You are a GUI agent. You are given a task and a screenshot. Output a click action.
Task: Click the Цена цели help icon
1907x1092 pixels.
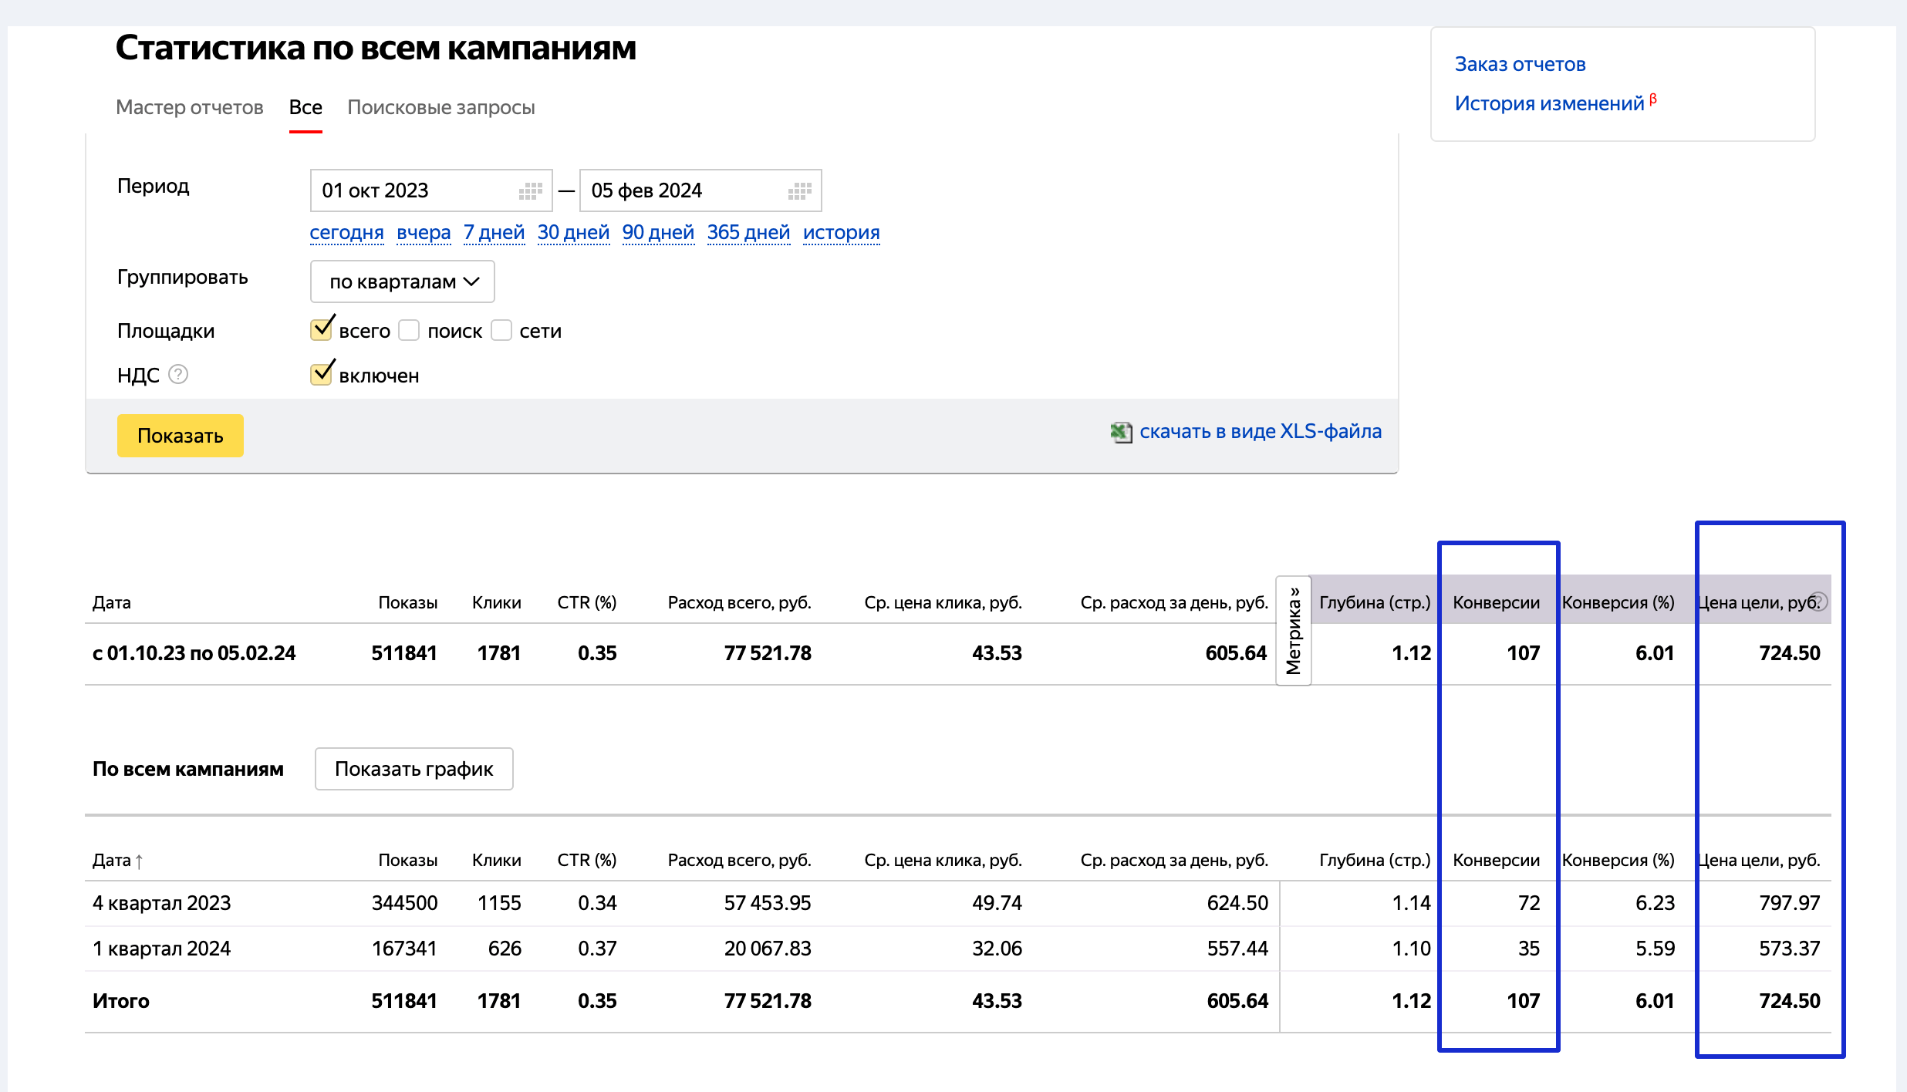click(x=1820, y=601)
